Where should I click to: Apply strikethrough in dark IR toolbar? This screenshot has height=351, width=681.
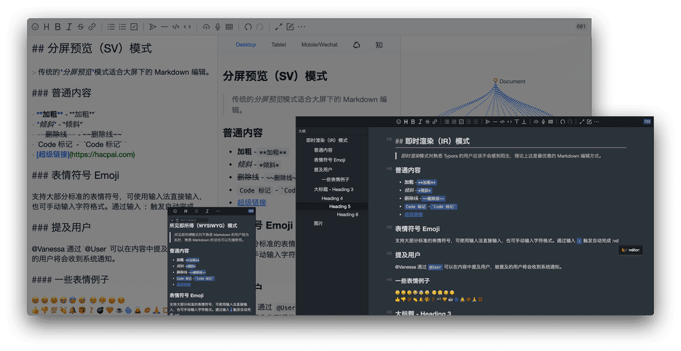click(x=428, y=122)
